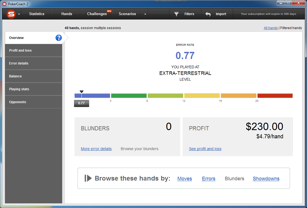Select Filtered hands view
The image size is (307, 208).
(291, 28)
